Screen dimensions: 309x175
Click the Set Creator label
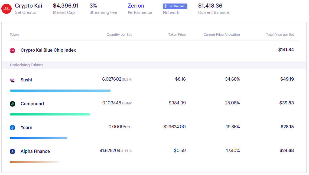coord(26,12)
